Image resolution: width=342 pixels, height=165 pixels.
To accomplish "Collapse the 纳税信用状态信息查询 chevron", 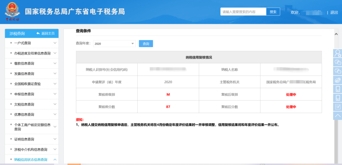I will coord(55,160).
